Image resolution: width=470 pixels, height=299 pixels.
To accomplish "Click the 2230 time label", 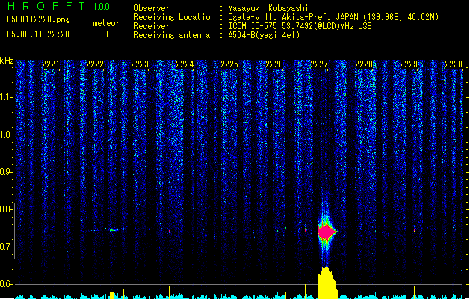I will click(454, 64).
